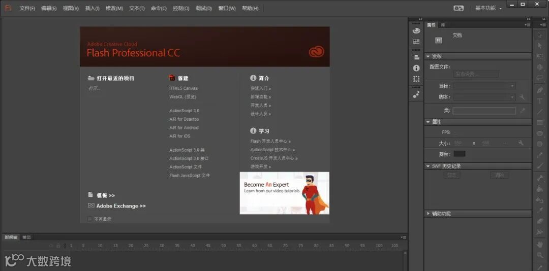Open the 文件(F) menu
Viewport: 549px width, 271px height.
[27, 9]
